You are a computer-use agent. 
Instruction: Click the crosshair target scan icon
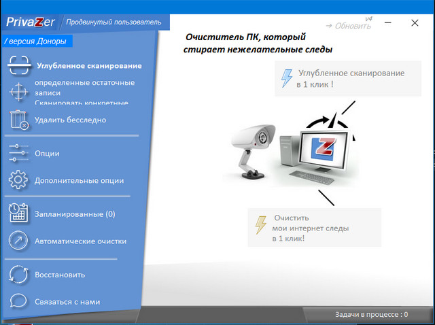(x=18, y=92)
